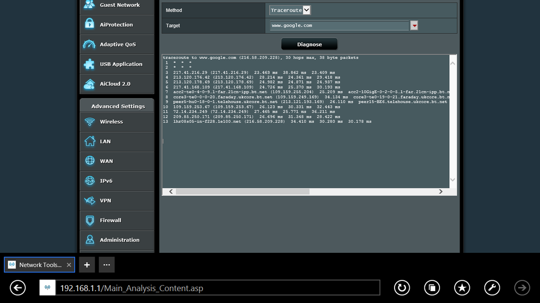Click hop 13 lhr08s05-in-f228.1e100.net line
This screenshot has height=303, width=540.
pyautogui.click(x=267, y=122)
